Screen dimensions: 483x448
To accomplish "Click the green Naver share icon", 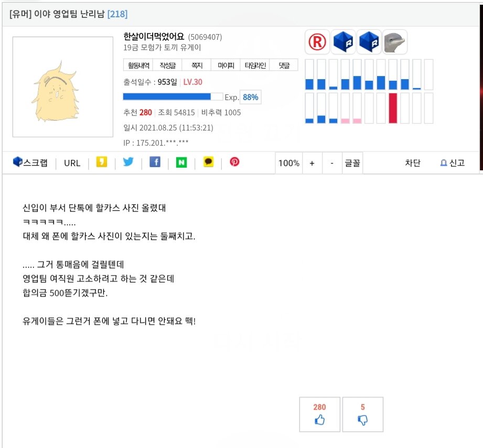I will tap(181, 162).
